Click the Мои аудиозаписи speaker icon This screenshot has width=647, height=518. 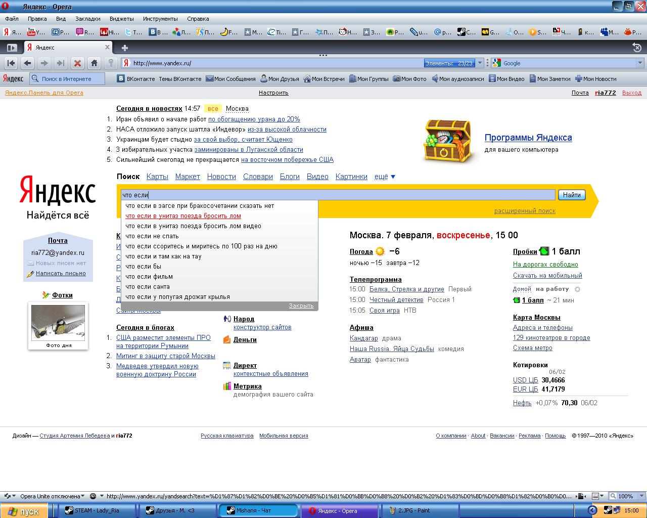(435, 79)
